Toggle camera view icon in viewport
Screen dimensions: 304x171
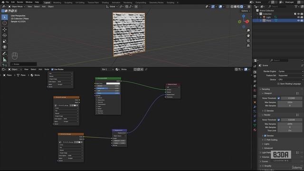tap(248, 40)
